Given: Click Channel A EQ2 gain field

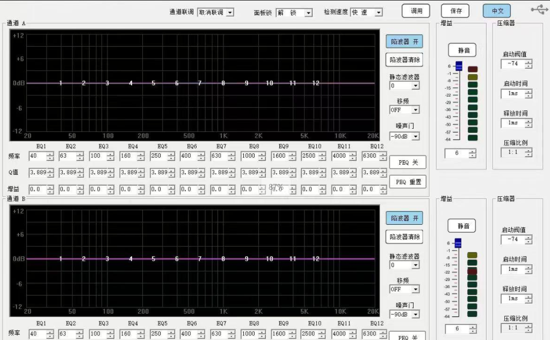Looking at the screenshot, I should click(x=67, y=189).
